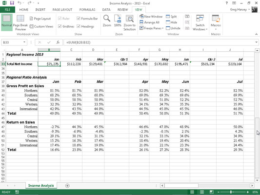Screen dimensions: 260x195
Task: Add a new sheet with plus icon
Action: coord(67,186)
